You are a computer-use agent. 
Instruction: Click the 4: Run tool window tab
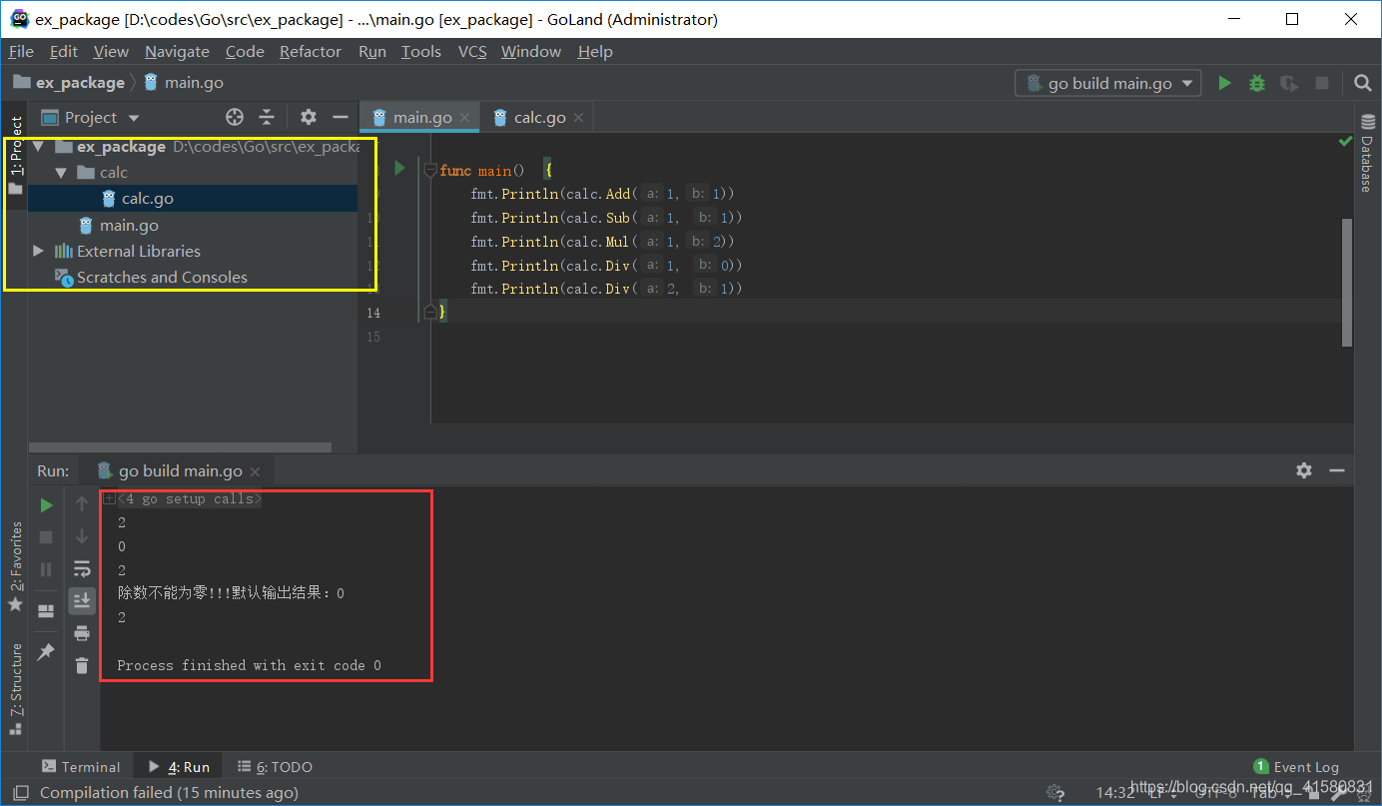(x=179, y=767)
